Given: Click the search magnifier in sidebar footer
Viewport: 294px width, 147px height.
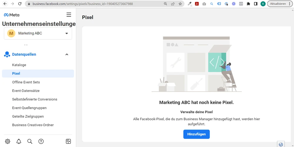Looking at the screenshot, I should coord(30,141).
